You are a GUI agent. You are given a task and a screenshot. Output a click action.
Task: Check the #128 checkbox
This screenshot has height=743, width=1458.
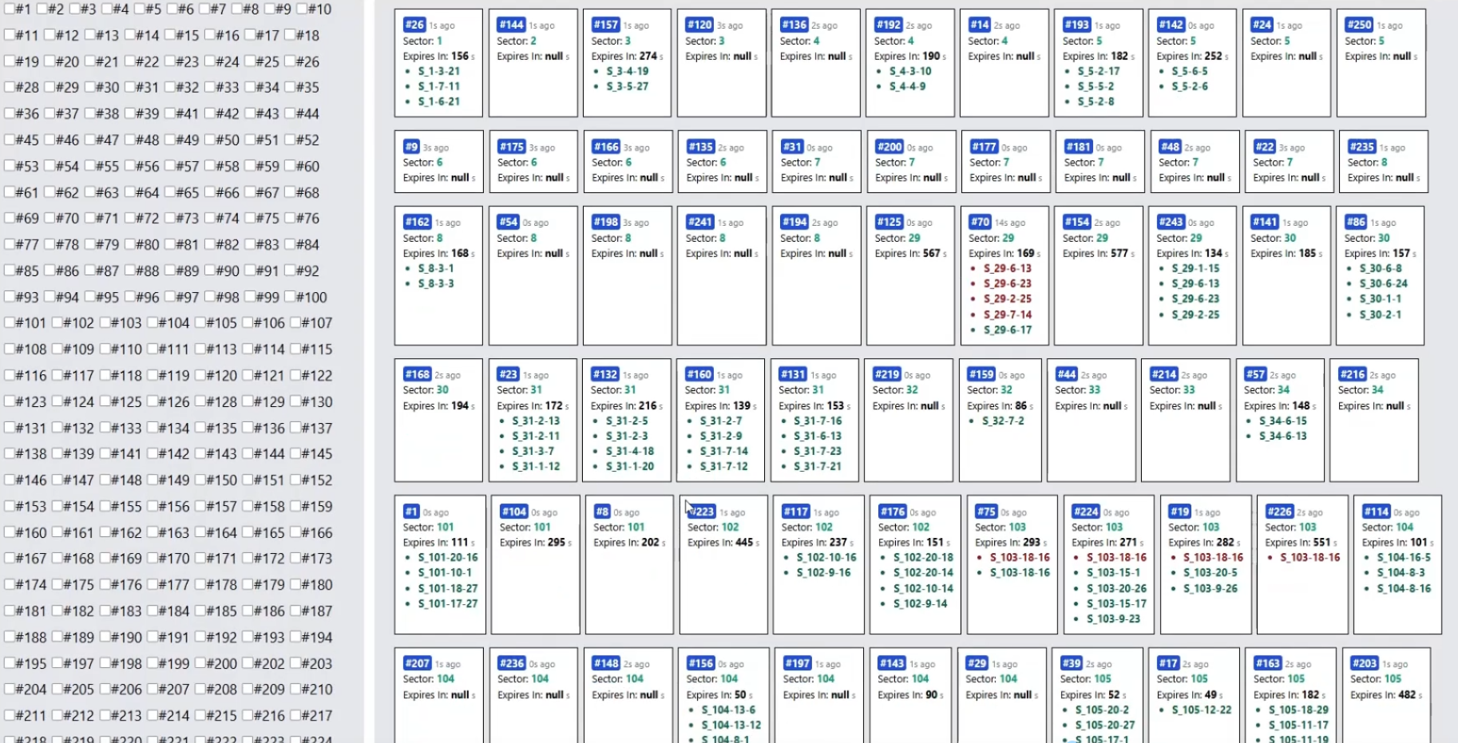click(200, 401)
